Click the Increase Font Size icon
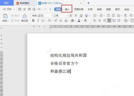The height and width of the screenshot is (96, 134). click(x=71, y=16)
